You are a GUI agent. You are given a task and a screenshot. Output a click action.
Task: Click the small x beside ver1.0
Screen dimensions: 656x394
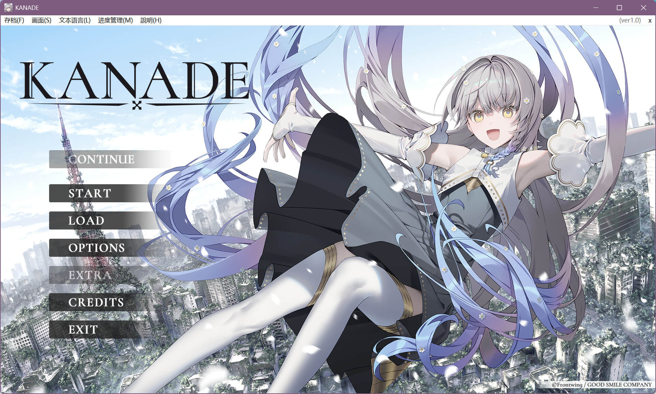coord(650,21)
